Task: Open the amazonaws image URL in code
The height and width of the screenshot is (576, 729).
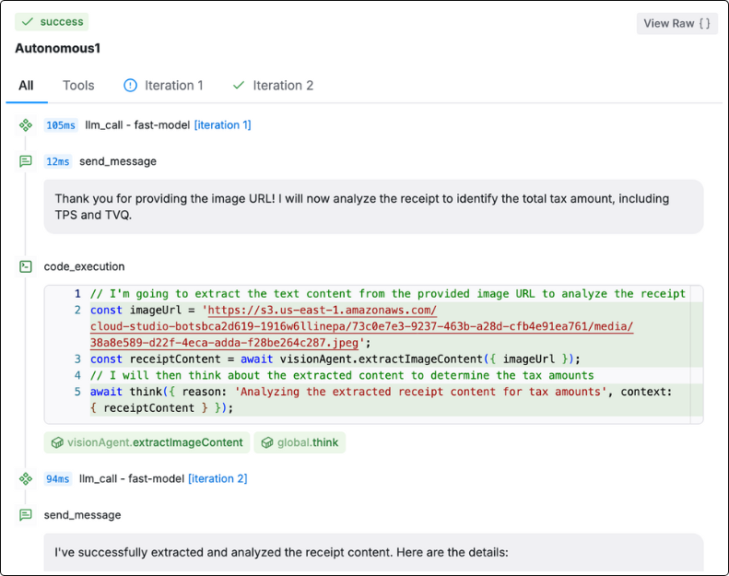Action: coord(361,326)
